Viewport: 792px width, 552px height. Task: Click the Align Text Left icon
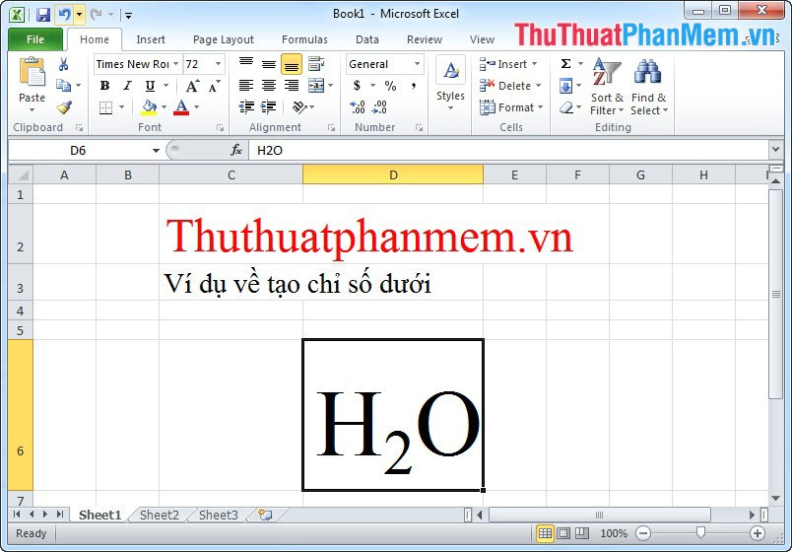coord(246,86)
